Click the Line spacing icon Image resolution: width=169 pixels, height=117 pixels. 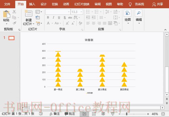point(107,12)
